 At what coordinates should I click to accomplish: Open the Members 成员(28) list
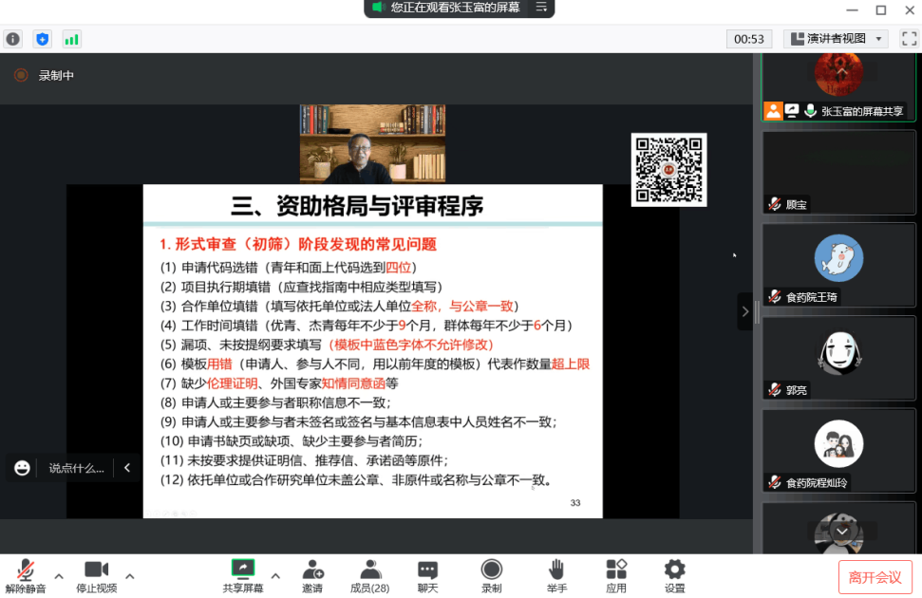(369, 575)
